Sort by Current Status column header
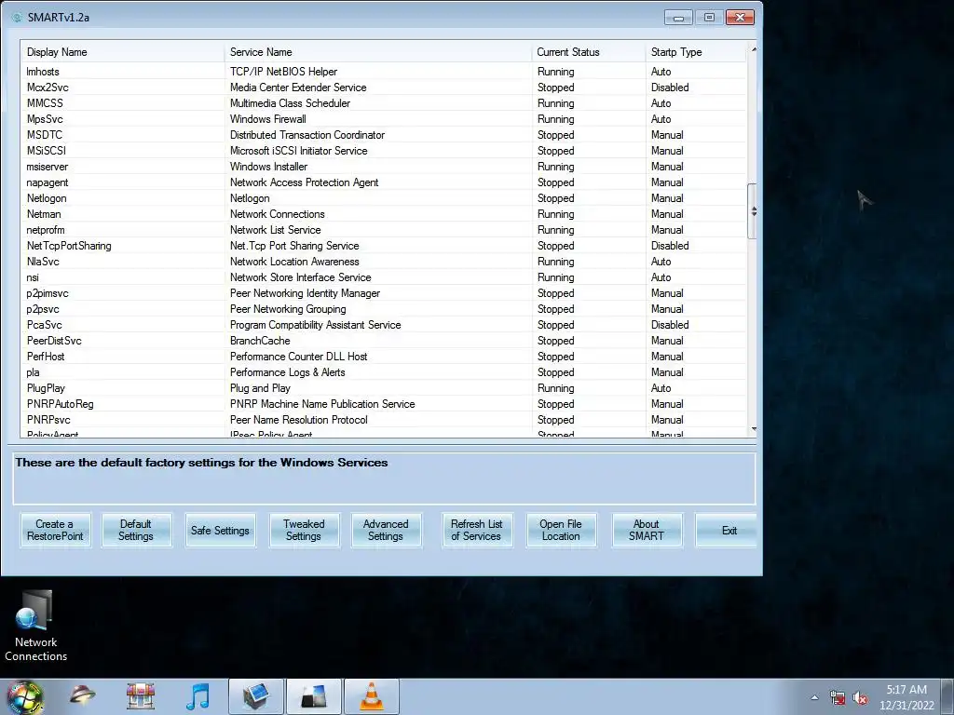This screenshot has height=715, width=954. pos(589,52)
